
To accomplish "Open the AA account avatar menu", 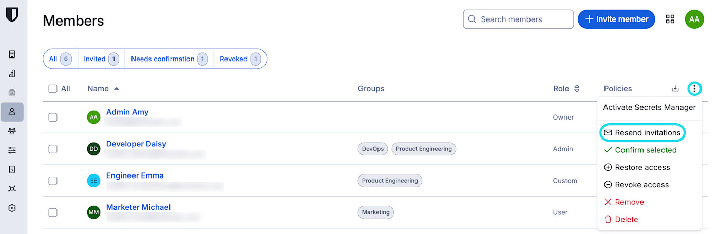I will tap(694, 19).
